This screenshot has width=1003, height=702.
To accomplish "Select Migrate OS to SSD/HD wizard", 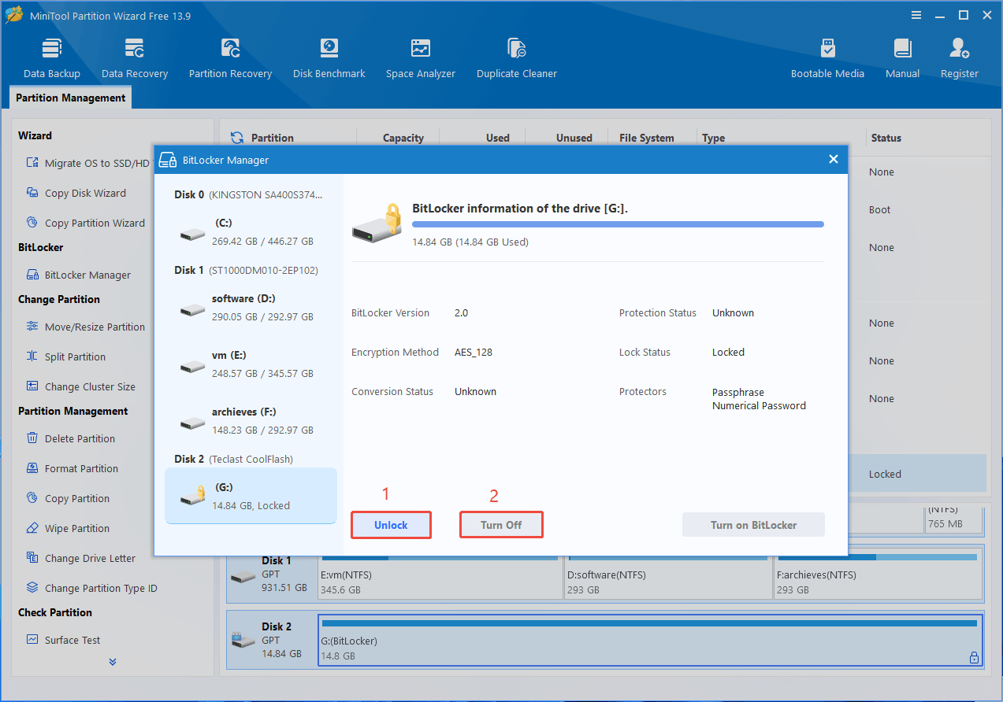I will click(x=87, y=163).
